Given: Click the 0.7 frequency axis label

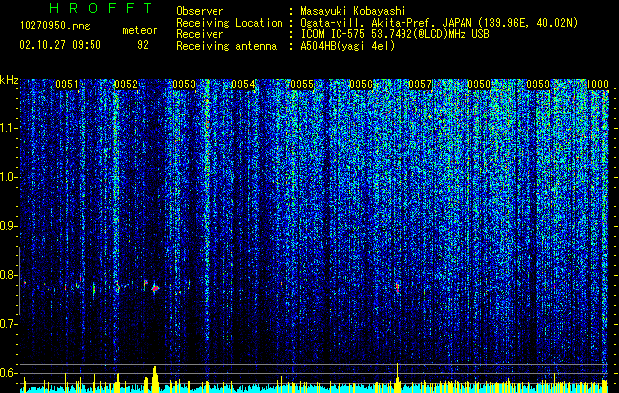Looking at the screenshot, I should click(9, 324).
